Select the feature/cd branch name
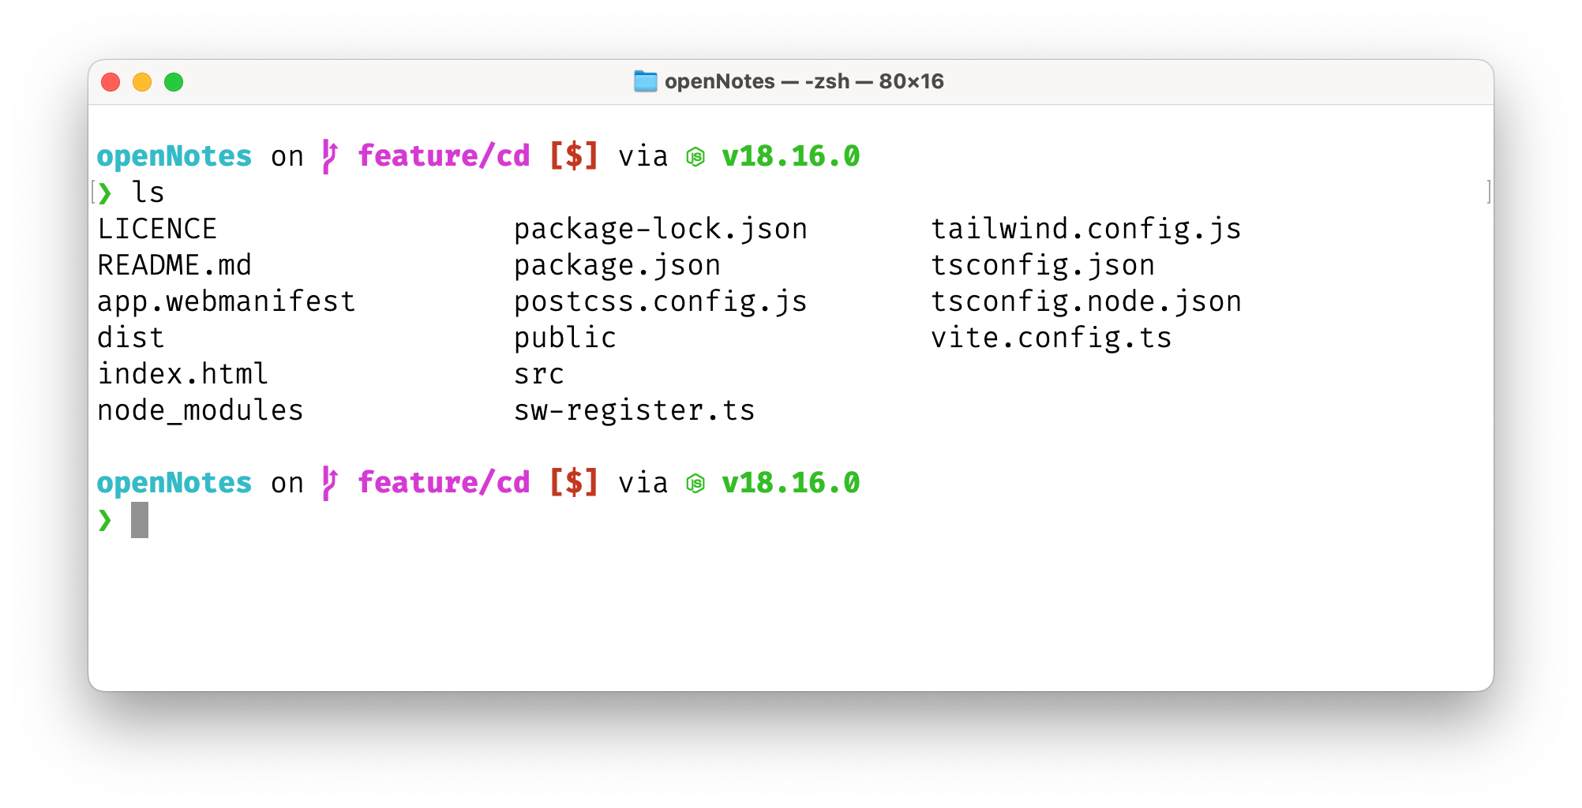 point(444,155)
